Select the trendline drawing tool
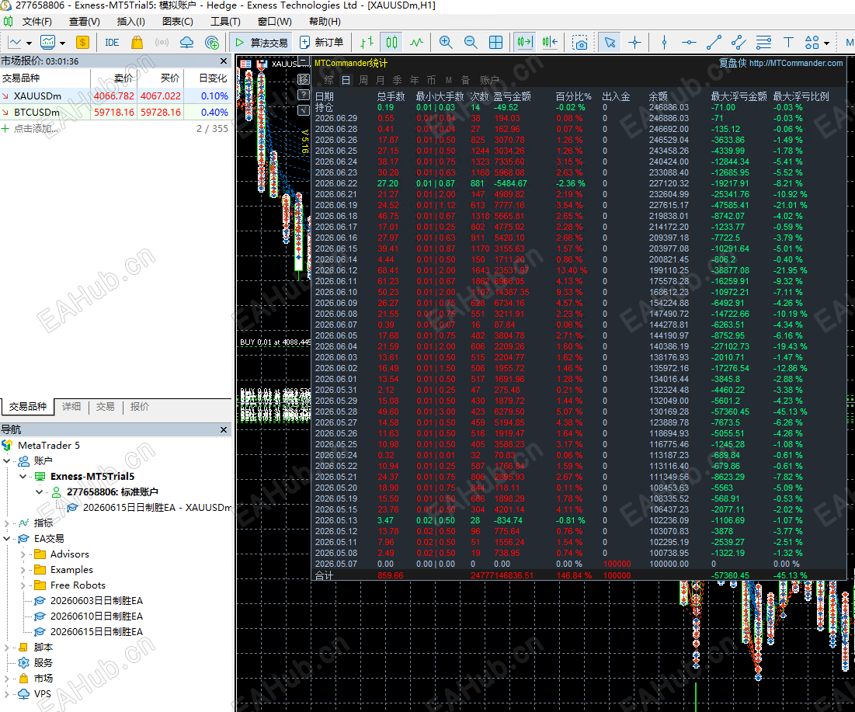This screenshot has width=855, height=712. click(714, 43)
